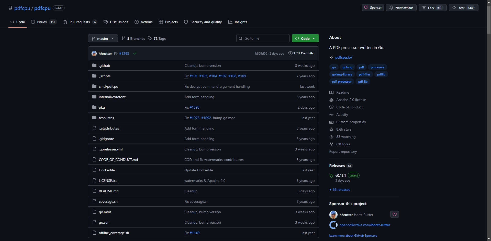491x241 pixels.
Task: Click the branch icon beside 5 Branches
Action: (123, 38)
